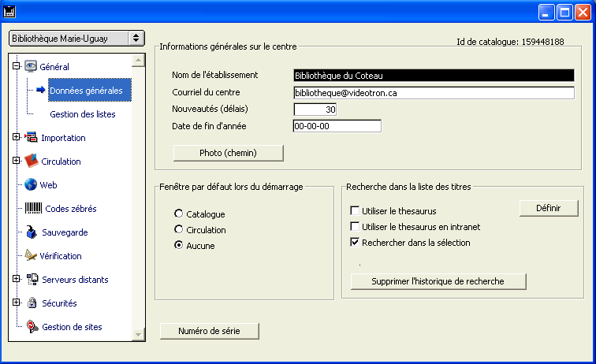Click the Sauvegarde backup icon

click(x=32, y=232)
